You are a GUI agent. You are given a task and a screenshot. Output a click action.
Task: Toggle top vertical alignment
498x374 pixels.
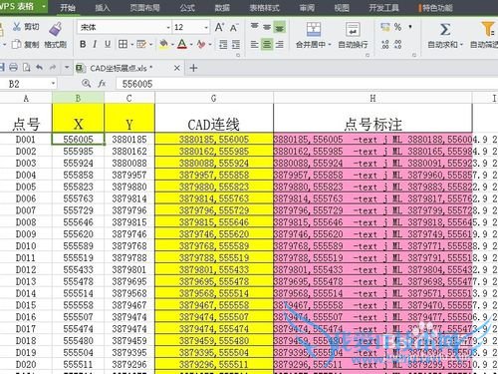(255, 27)
